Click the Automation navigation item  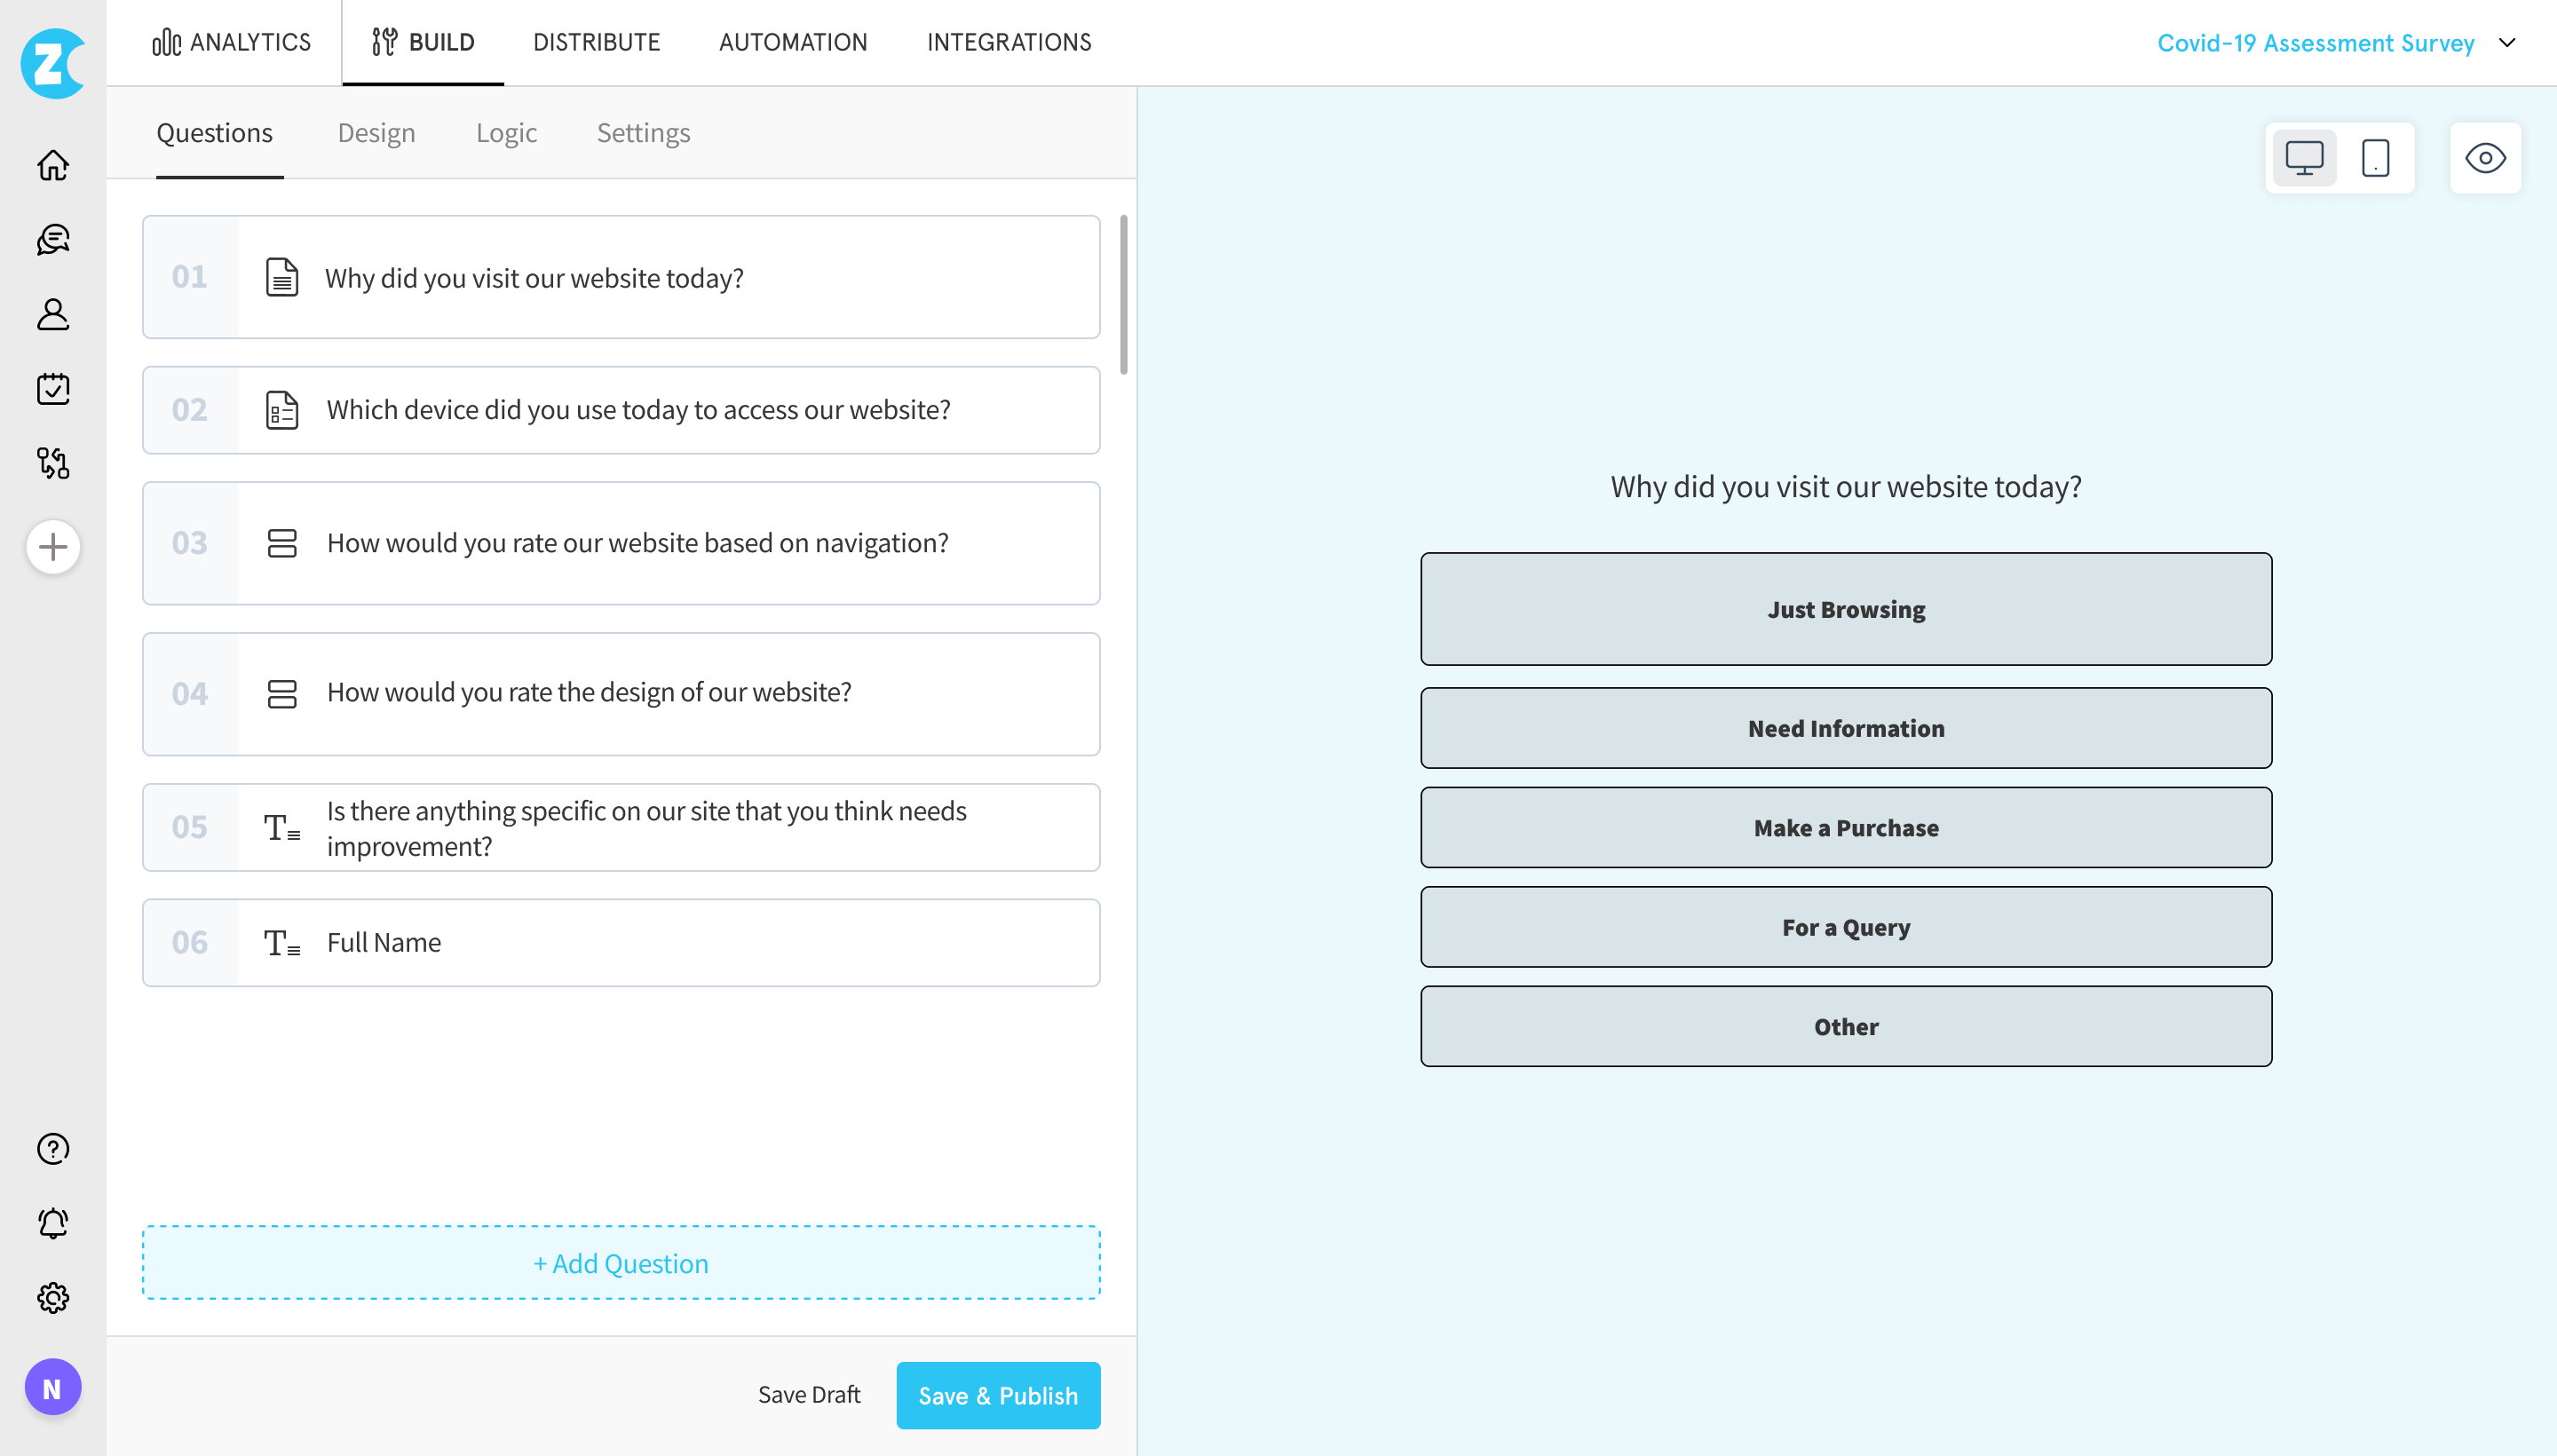click(x=794, y=42)
